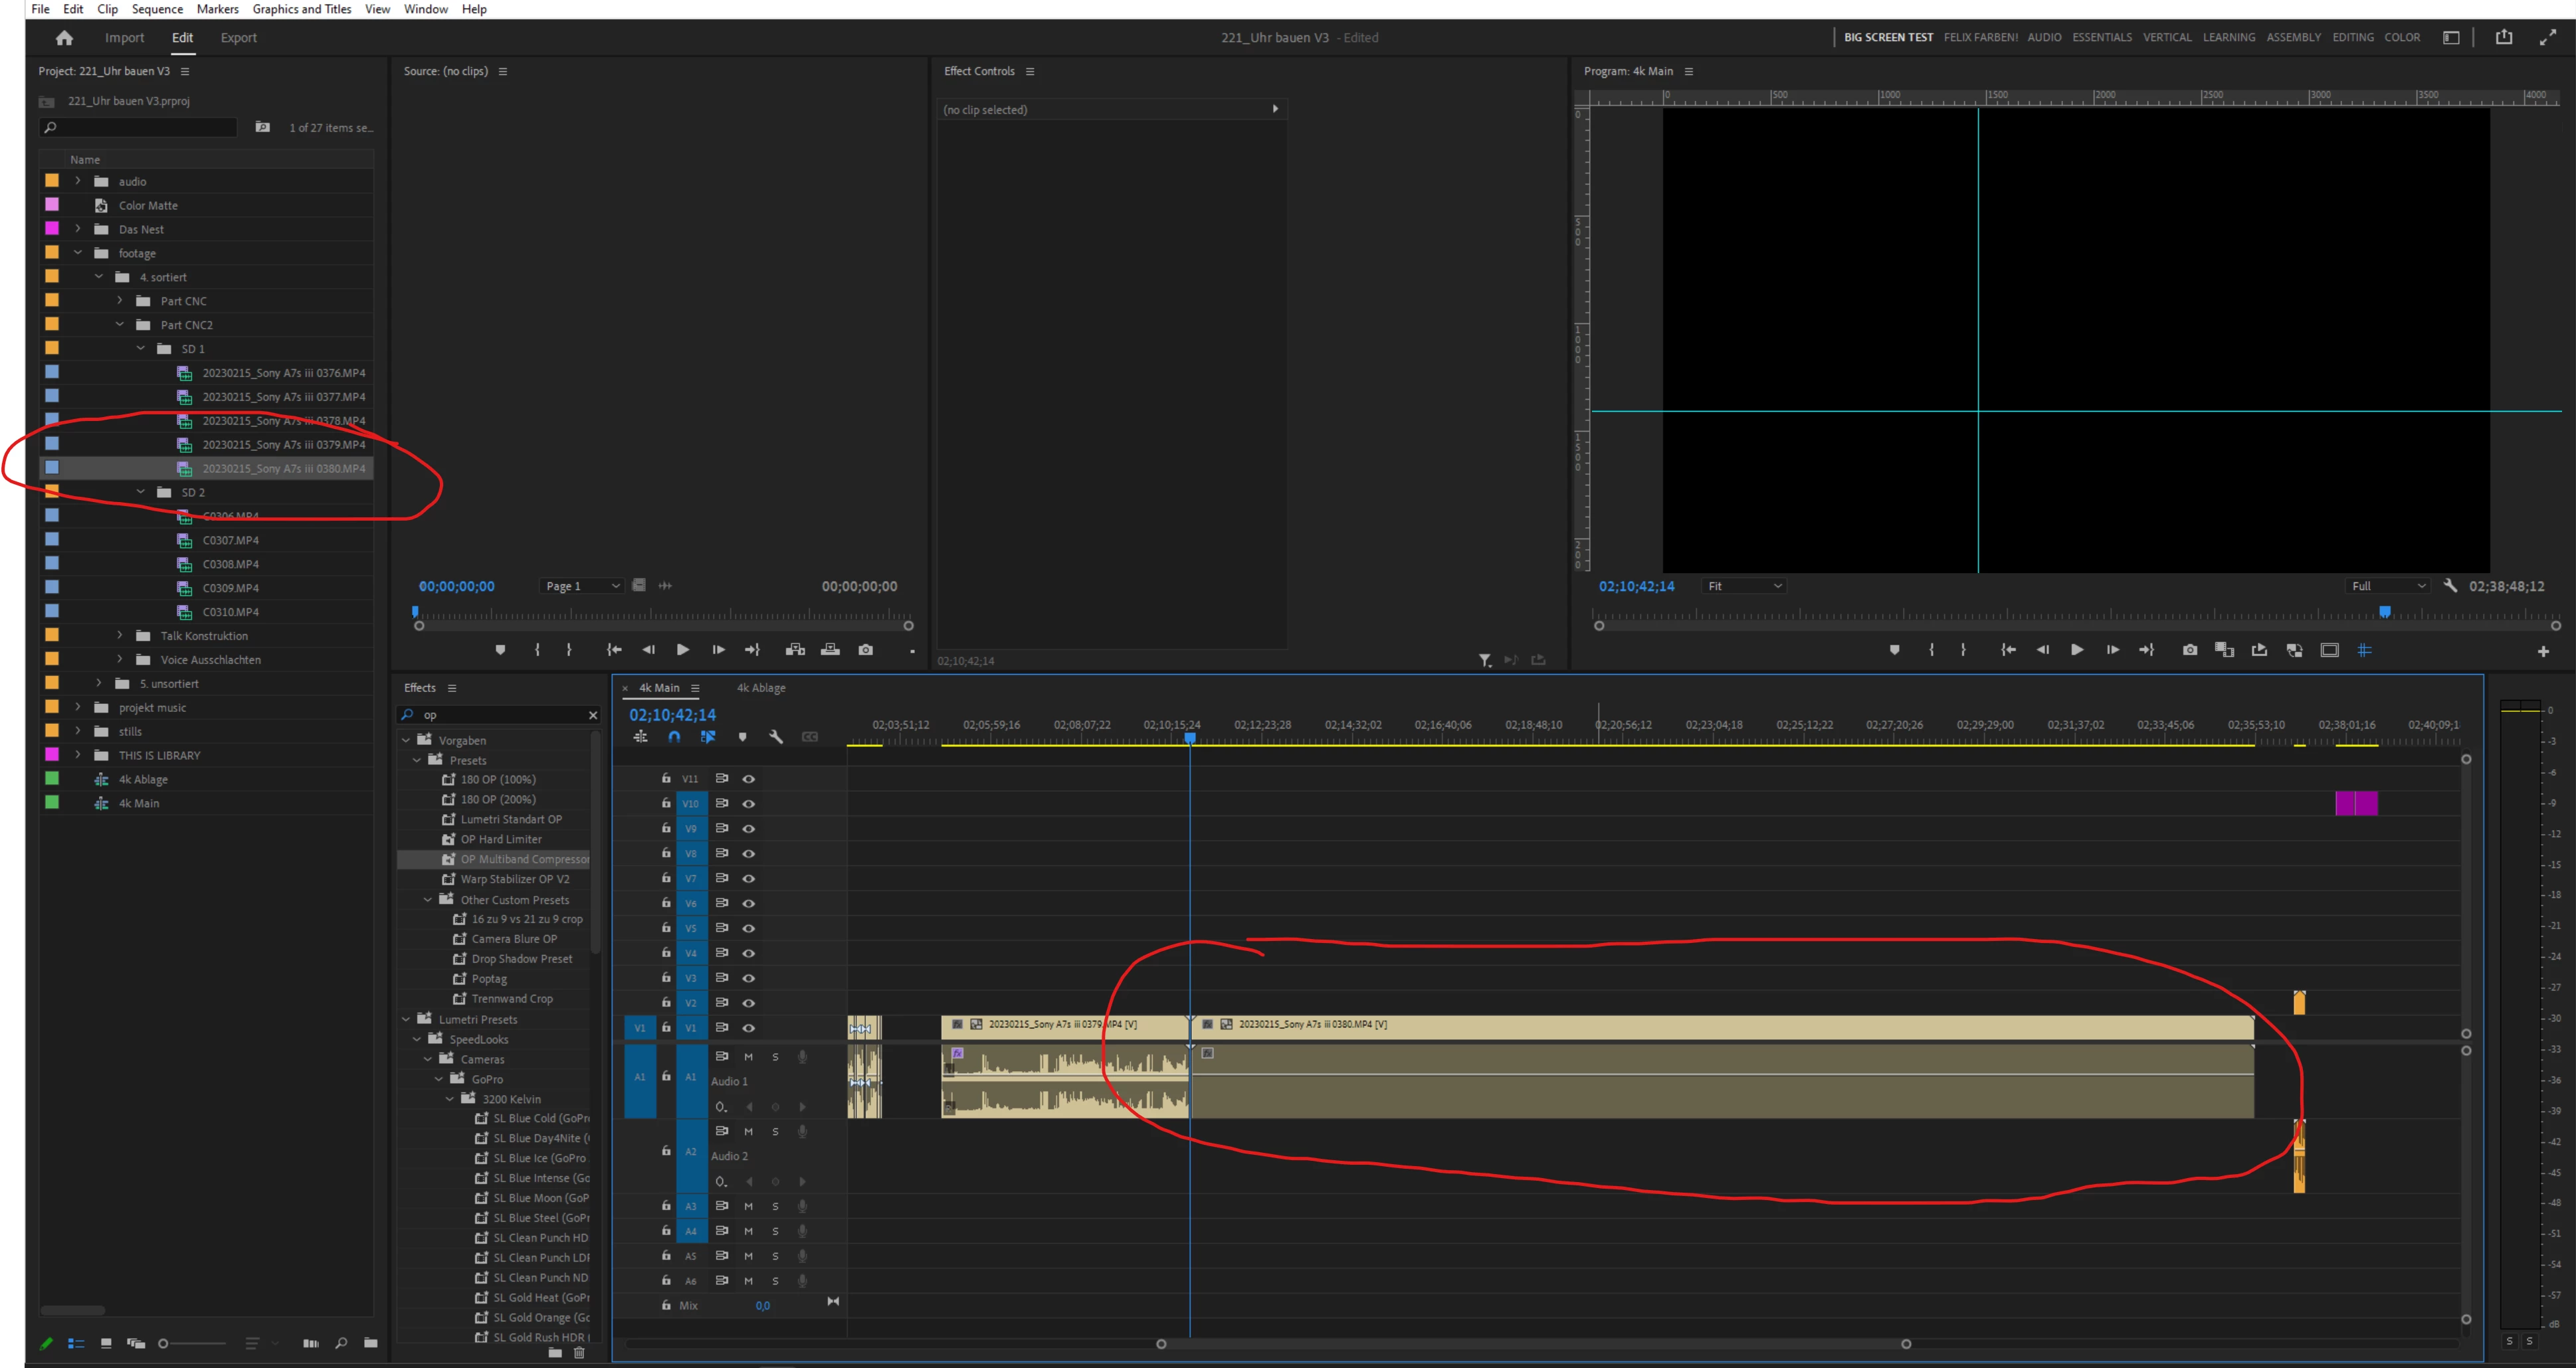Click New Bin folder icon in Project panel
The width and height of the screenshot is (2576, 1368).
click(x=370, y=1343)
